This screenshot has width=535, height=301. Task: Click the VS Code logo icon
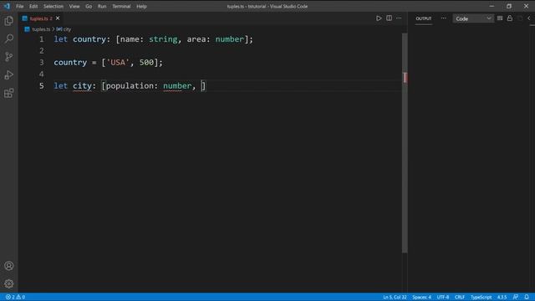click(x=7, y=6)
